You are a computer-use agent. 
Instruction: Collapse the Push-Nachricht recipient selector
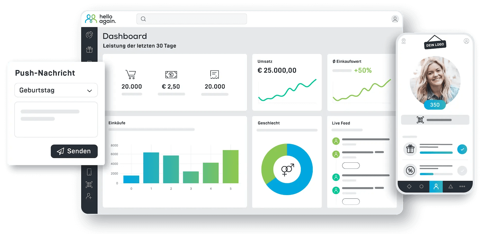click(89, 90)
